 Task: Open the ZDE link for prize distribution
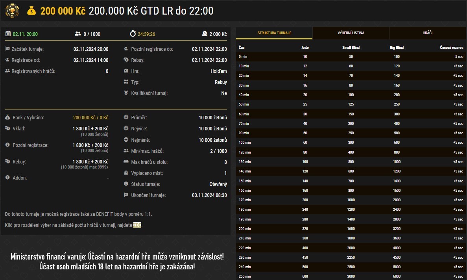coord(137,225)
